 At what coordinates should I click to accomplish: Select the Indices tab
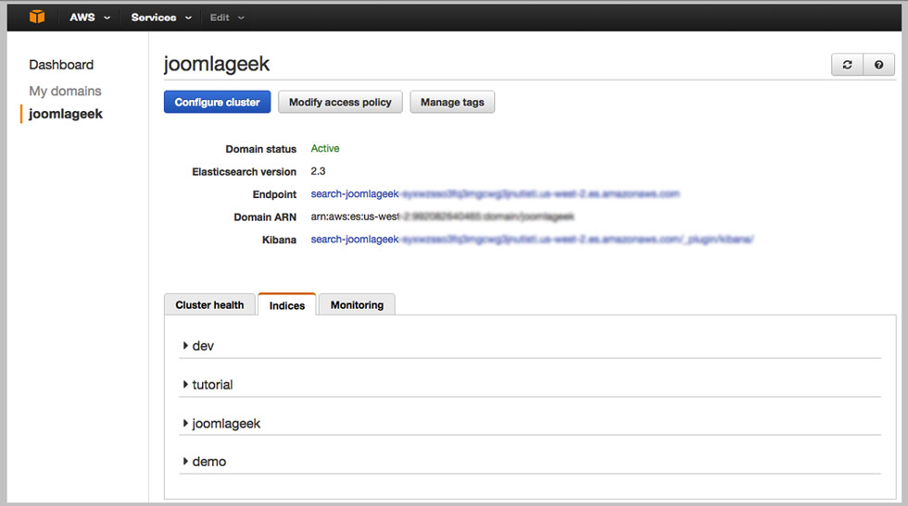click(286, 305)
